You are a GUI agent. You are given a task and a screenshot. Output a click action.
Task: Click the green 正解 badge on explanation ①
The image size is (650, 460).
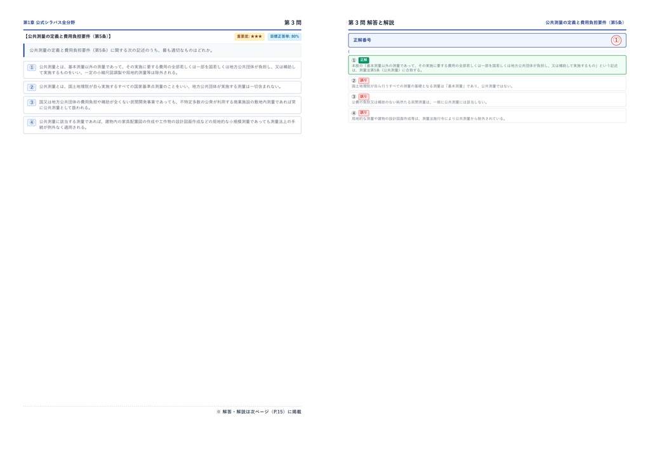click(364, 60)
